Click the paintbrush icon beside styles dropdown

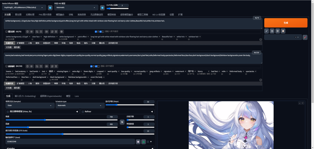[305, 37]
